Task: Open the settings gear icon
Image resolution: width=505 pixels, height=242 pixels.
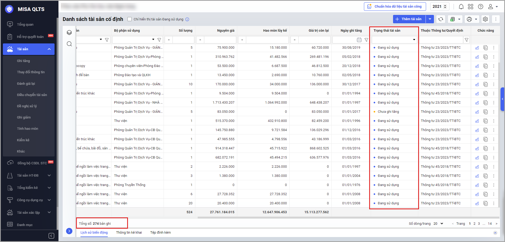Action: point(485,19)
